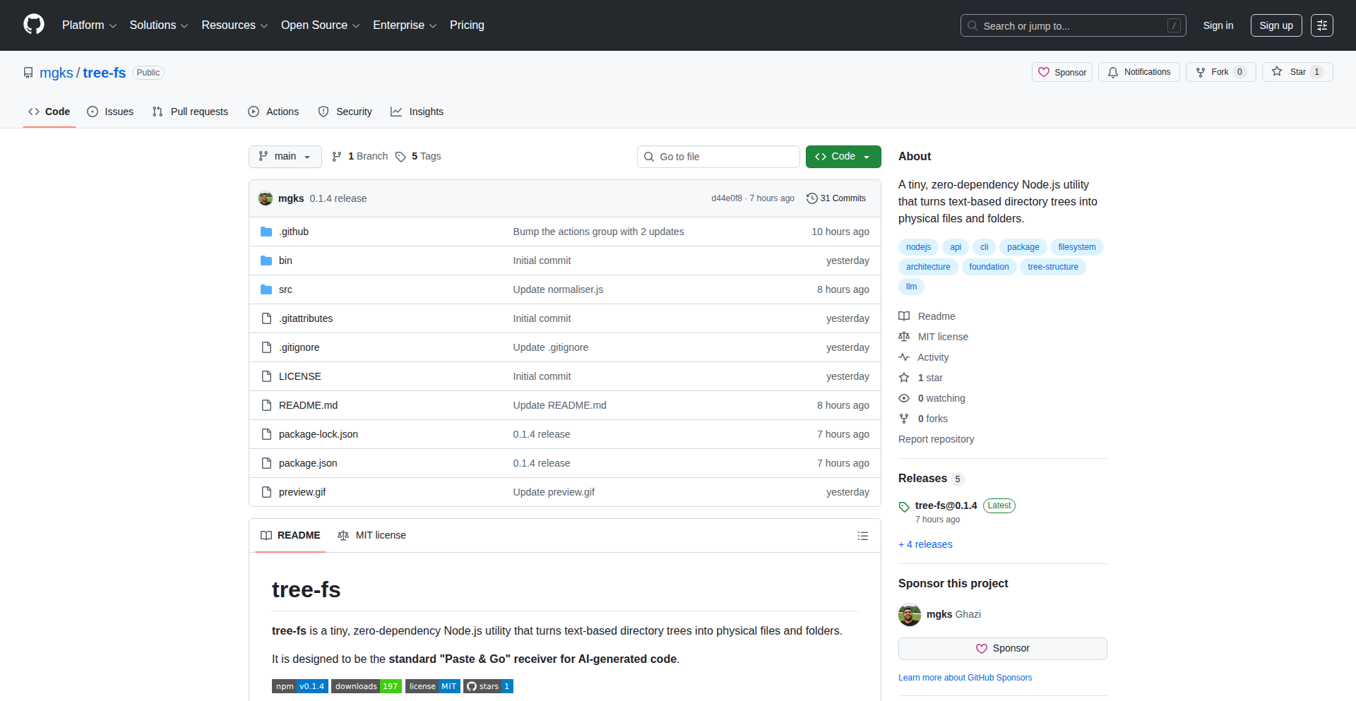This screenshot has height=701, width=1356.
Task: Open the green Code dropdown
Action: (x=843, y=157)
